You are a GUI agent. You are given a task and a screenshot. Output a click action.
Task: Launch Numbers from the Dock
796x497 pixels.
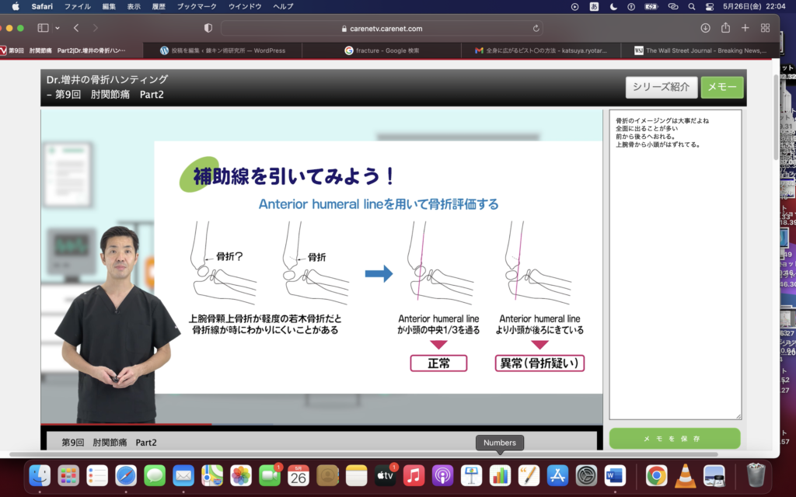500,474
